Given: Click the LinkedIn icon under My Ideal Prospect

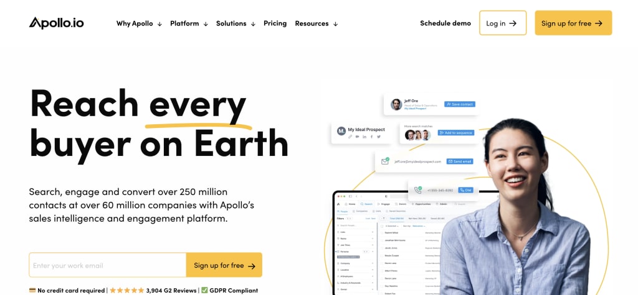Looking at the screenshot, I should pyautogui.click(x=364, y=137).
